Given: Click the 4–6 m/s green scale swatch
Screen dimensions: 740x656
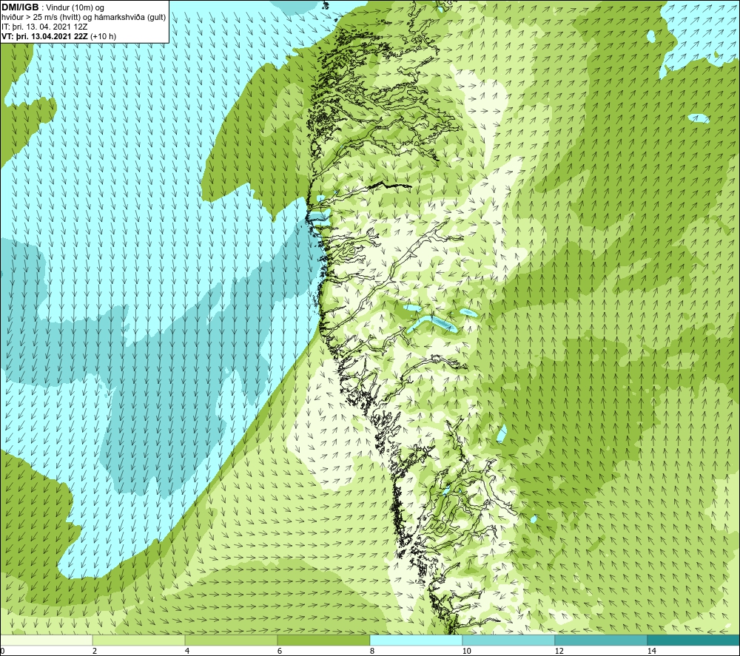Looking at the screenshot, I should [231, 640].
